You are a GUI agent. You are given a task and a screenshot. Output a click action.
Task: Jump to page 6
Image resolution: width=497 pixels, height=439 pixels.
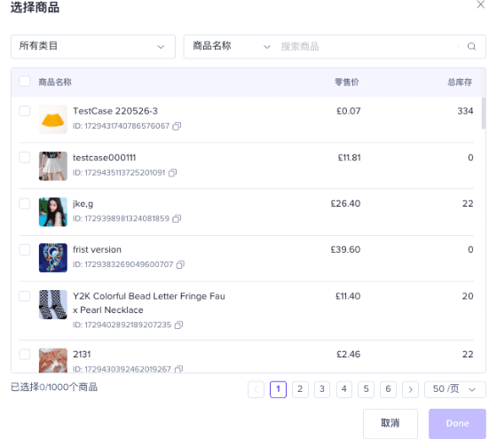coord(388,389)
